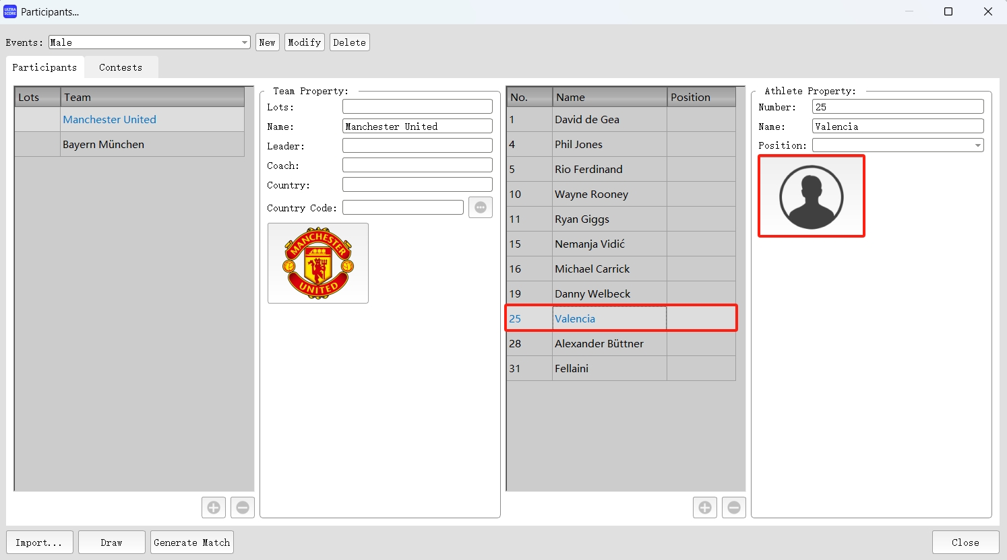Click the Generate Match button
1007x560 pixels.
pyautogui.click(x=191, y=542)
